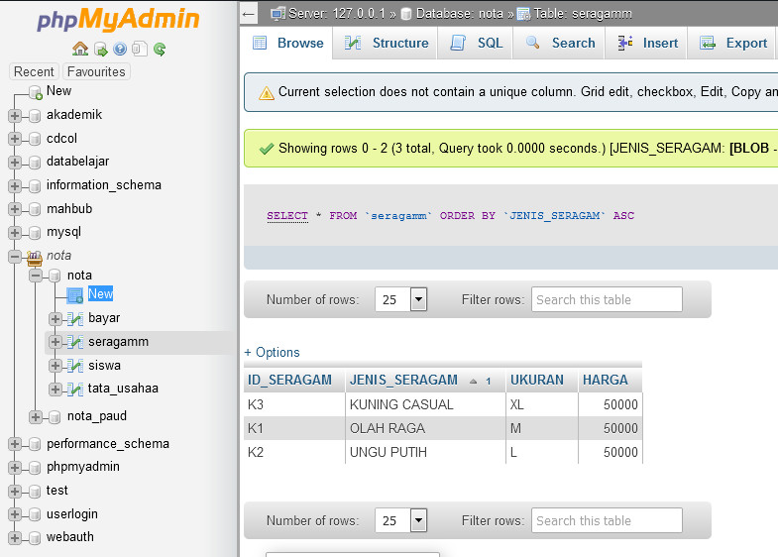778x557 pixels.
Task: Reload navigation panel with green refresh icon
Action: (x=160, y=50)
